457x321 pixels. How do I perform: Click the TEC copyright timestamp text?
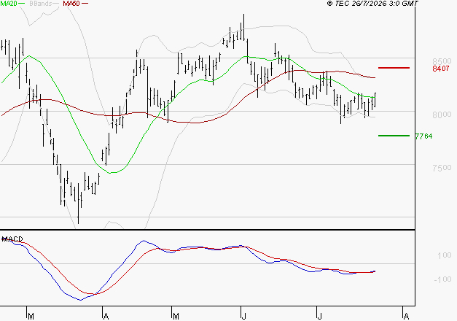click(x=372, y=4)
